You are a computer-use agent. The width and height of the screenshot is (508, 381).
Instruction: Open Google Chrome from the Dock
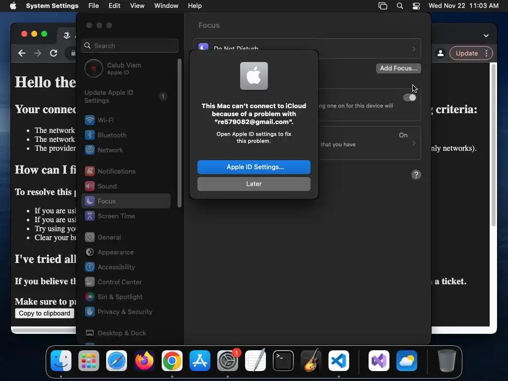point(172,361)
